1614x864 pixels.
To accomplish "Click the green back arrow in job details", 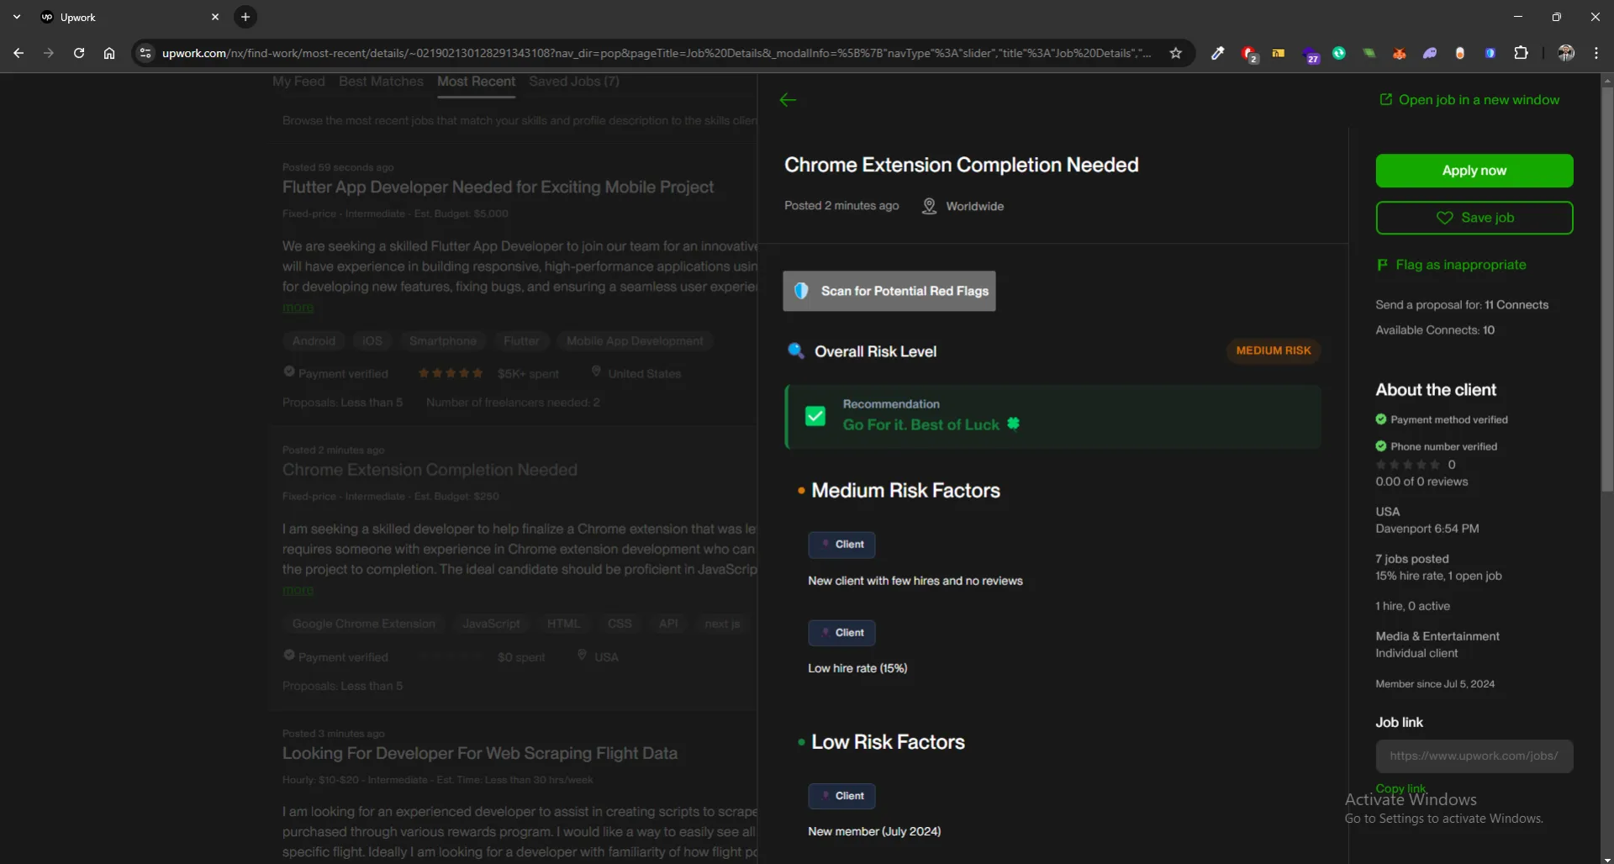I will (788, 100).
